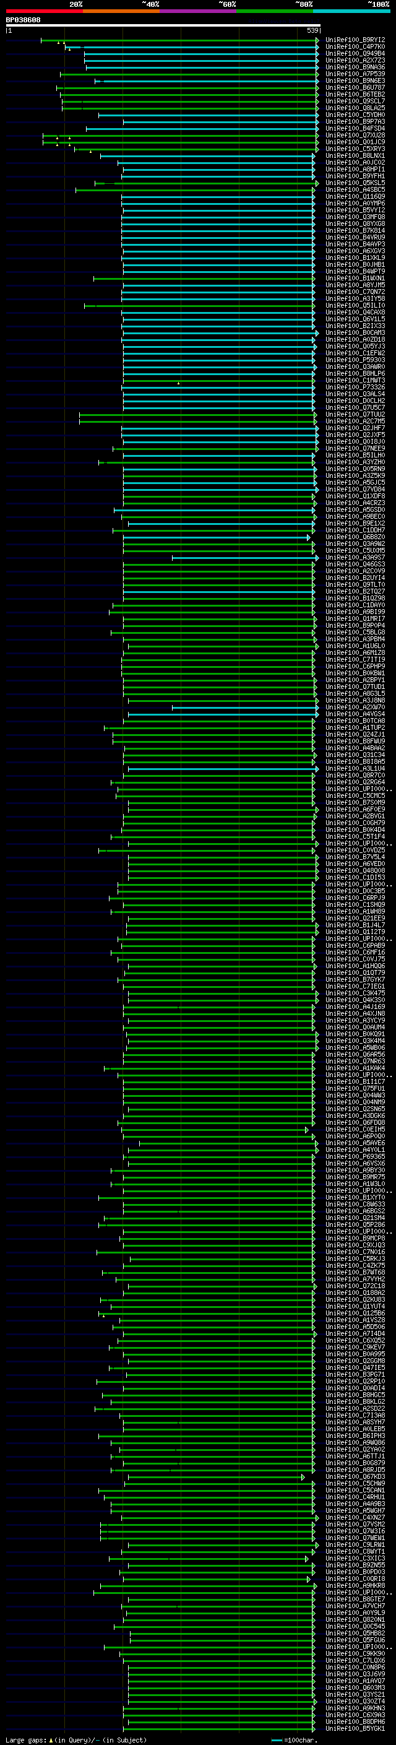Select the query name BP038608

click(23, 20)
